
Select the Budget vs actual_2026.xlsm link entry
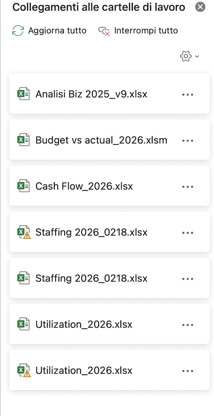(110, 140)
